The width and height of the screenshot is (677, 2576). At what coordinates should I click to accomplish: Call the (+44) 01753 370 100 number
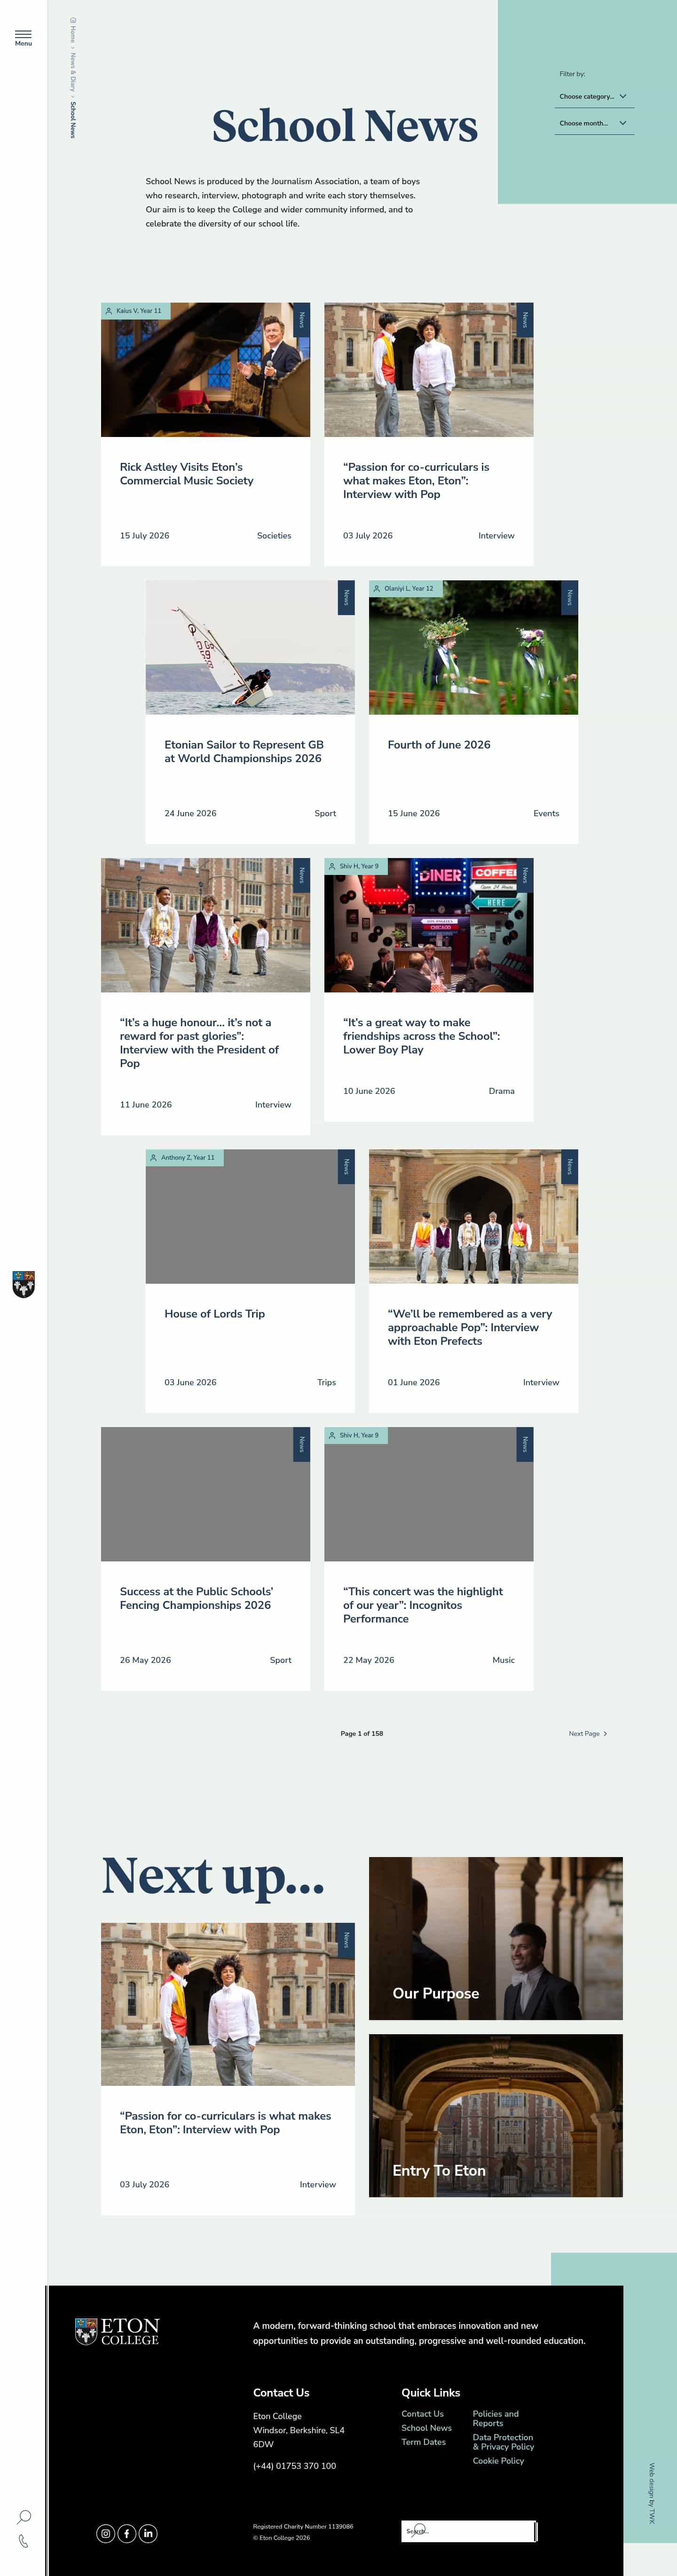(294, 2465)
